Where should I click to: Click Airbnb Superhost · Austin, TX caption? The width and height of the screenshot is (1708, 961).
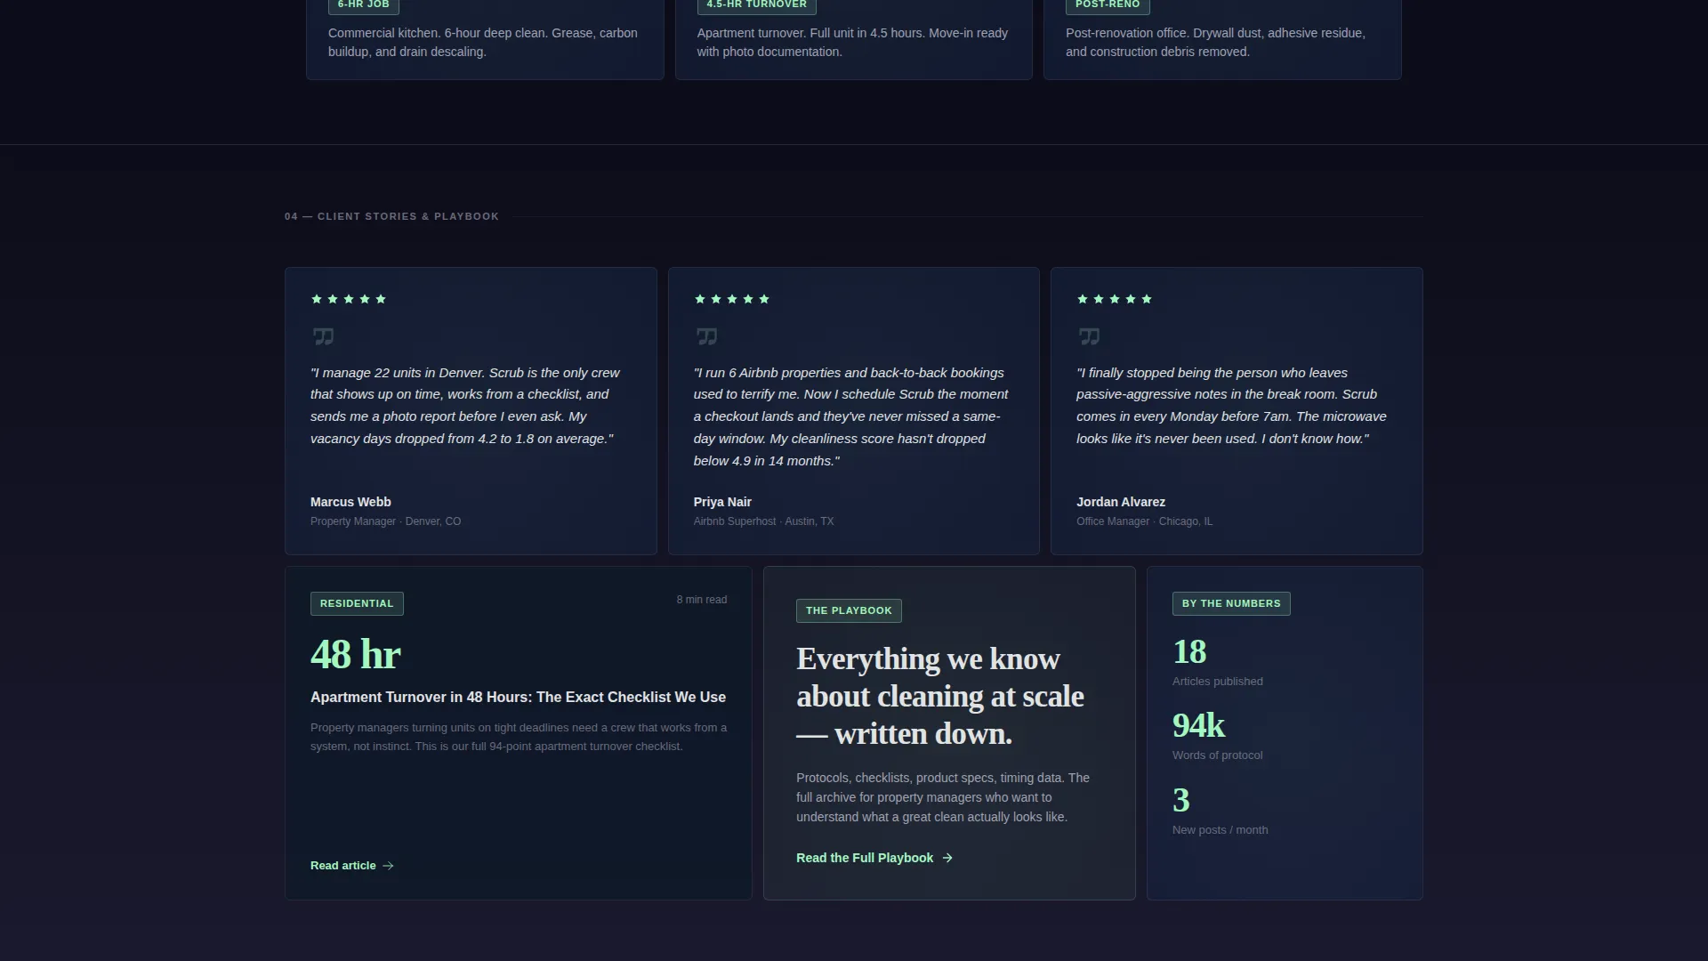pos(763,521)
